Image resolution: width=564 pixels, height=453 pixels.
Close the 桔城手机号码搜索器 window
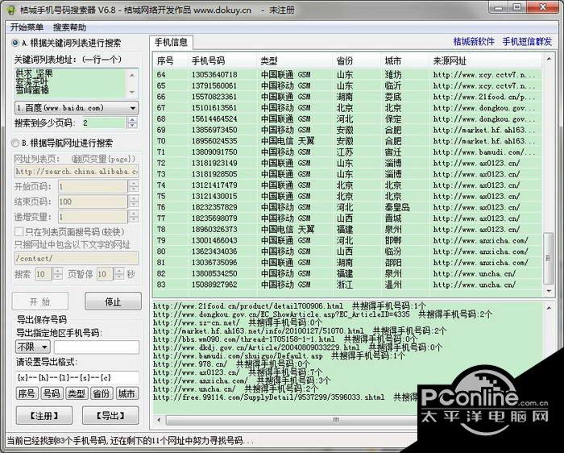pyautogui.click(x=543, y=7)
